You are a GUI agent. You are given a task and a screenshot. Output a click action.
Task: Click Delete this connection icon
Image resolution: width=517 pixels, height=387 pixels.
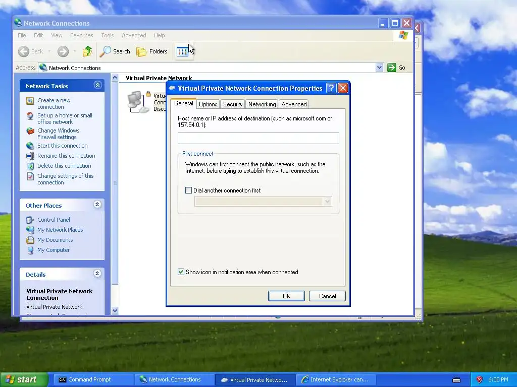30,166
